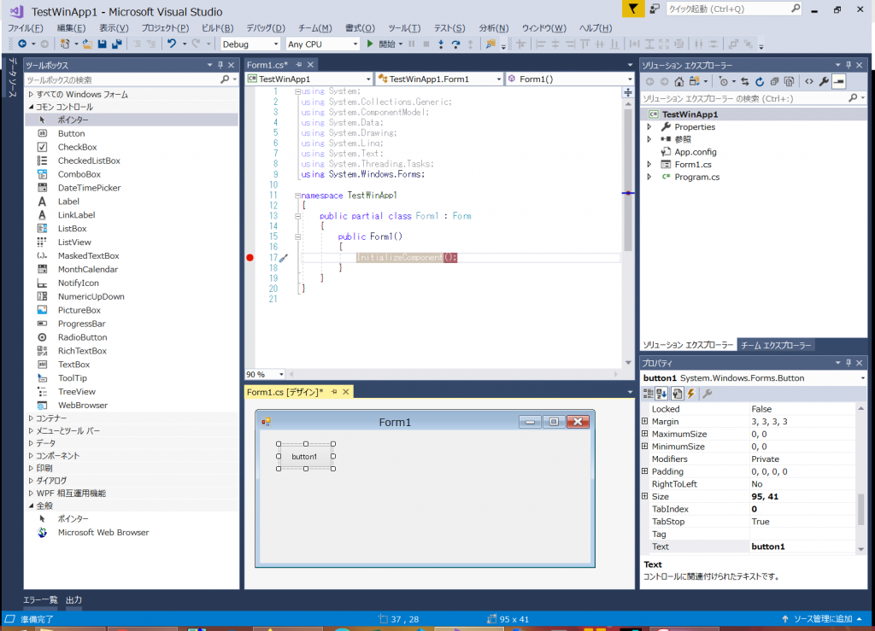Click the navigate backward toolbar icon
Screen dimensions: 875x631
[21, 44]
